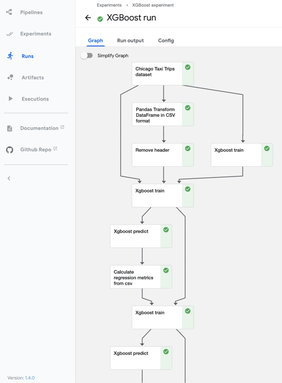Go back using the left arrow

click(88, 18)
